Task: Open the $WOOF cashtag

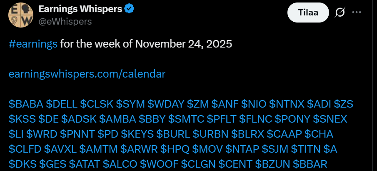Action: coord(159,164)
